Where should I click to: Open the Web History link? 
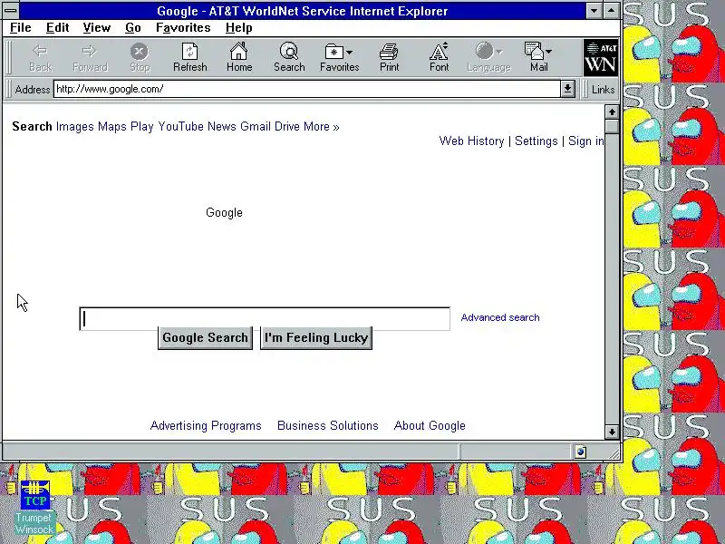tap(471, 141)
